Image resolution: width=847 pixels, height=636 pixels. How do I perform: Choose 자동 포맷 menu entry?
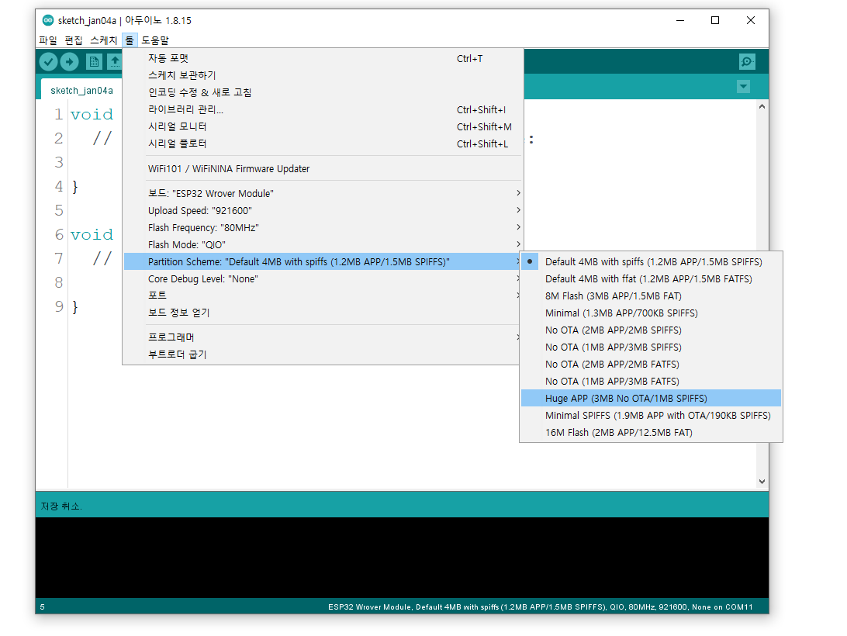click(x=323, y=58)
